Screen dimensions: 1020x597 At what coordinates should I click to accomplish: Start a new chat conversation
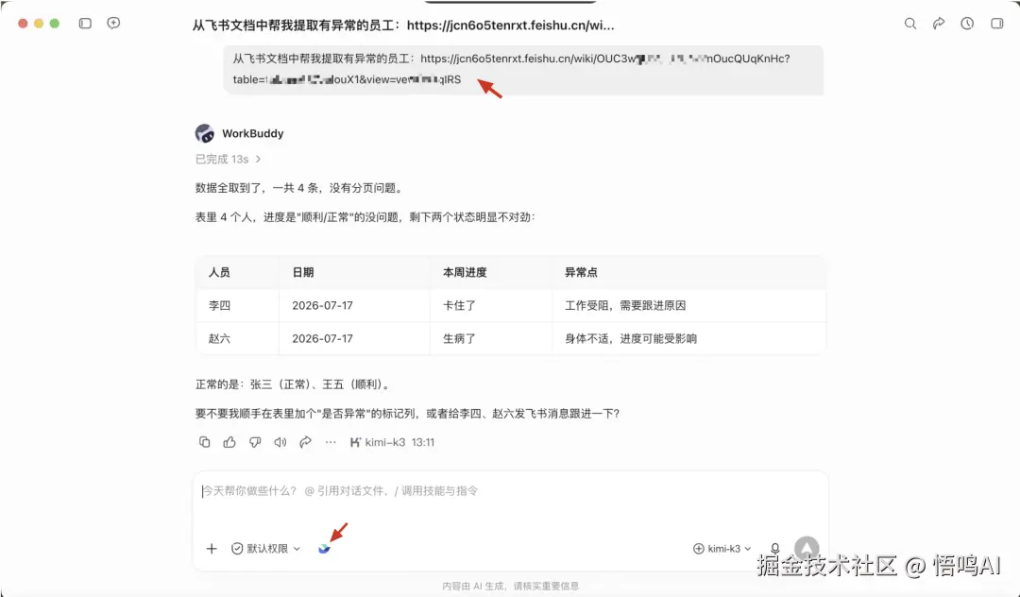click(x=114, y=24)
